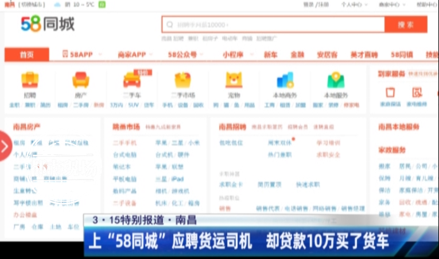Open the 58同镇 nav item
The image size is (439, 259).
402,55
